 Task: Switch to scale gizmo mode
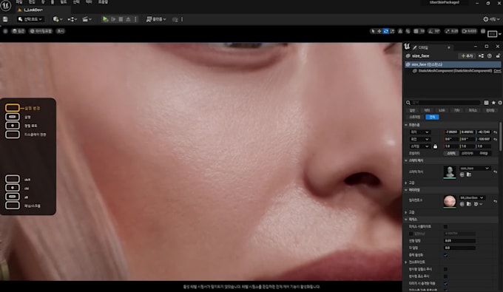[392, 31]
